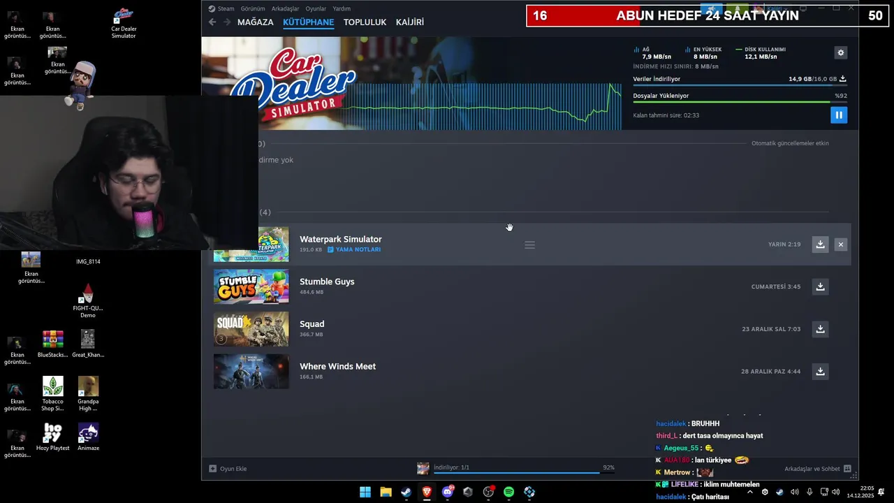This screenshot has height=503, width=894.
Task: Open the Yardım menu
Action: 342,8
